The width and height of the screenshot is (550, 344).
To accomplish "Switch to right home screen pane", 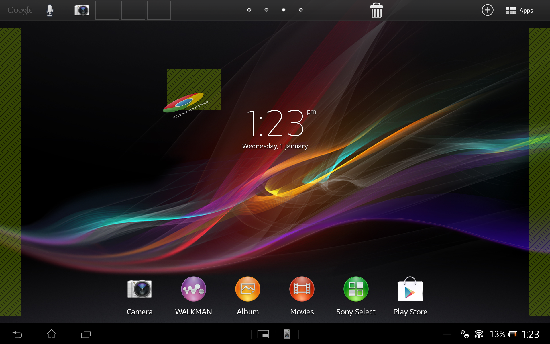I will pyautogui.click(x=539, y=172).
